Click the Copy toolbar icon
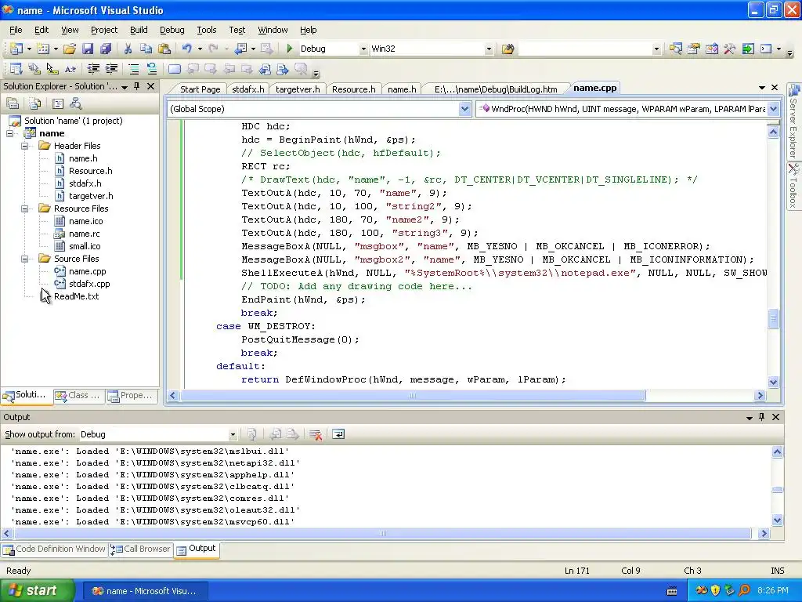This screenshot has height=602, width=802. point(146,49)
